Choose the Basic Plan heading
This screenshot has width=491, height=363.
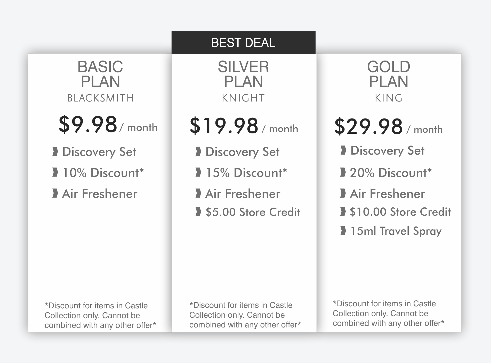[100, 74]
